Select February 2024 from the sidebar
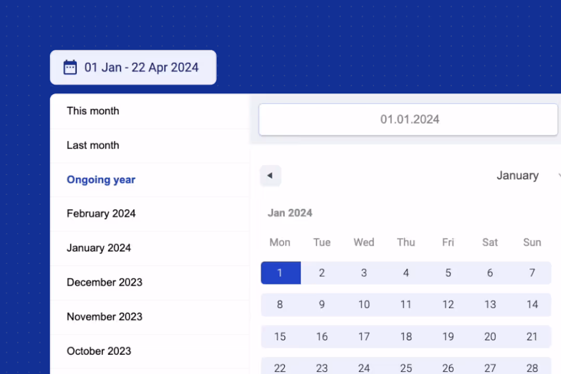The image size is (561, 374). coord(101,213)
